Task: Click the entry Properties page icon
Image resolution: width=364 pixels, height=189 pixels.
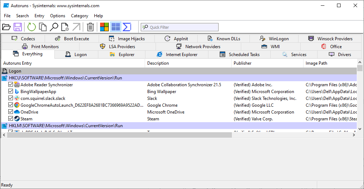Action: click(x=65, y=27)
